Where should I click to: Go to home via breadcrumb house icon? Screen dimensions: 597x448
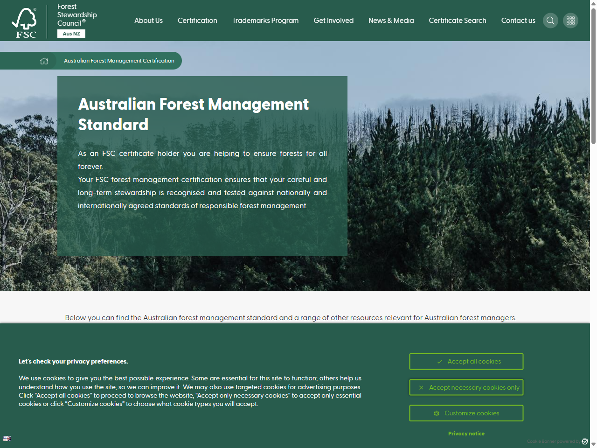tap(44, 61)
